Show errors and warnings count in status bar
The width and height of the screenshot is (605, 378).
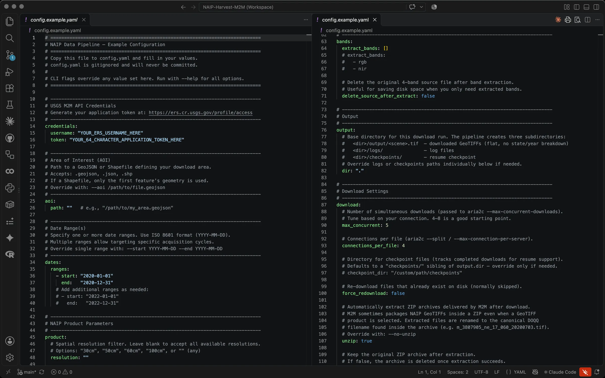point(62,372)
